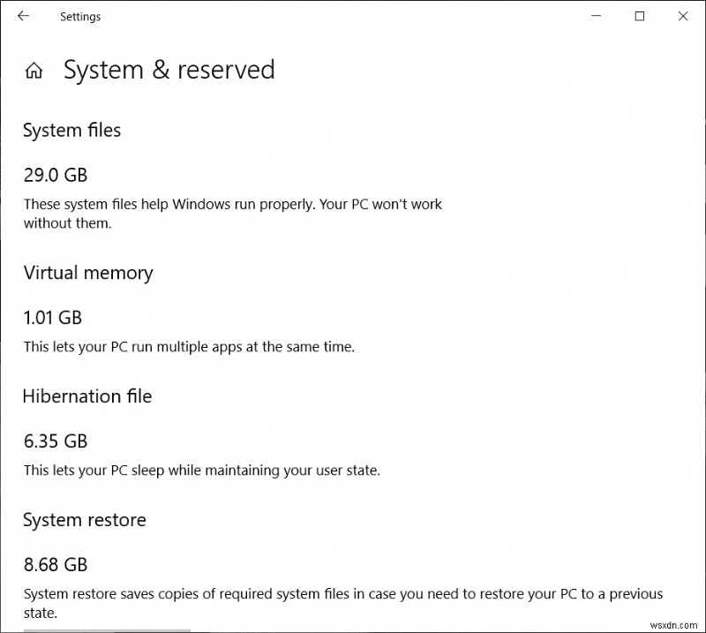
Task: Click the maximize window button
Action: point(639,16)
